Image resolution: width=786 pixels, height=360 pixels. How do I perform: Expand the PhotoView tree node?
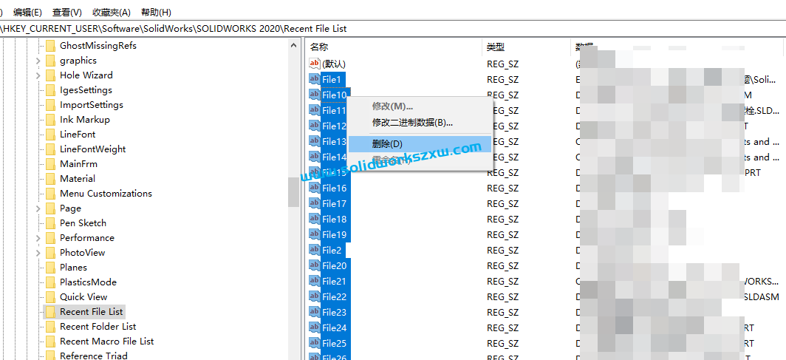point(38,253)
